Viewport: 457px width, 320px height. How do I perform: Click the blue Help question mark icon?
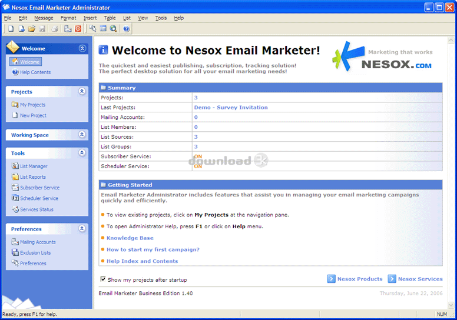pyautogui.click(x=126, y=29)
